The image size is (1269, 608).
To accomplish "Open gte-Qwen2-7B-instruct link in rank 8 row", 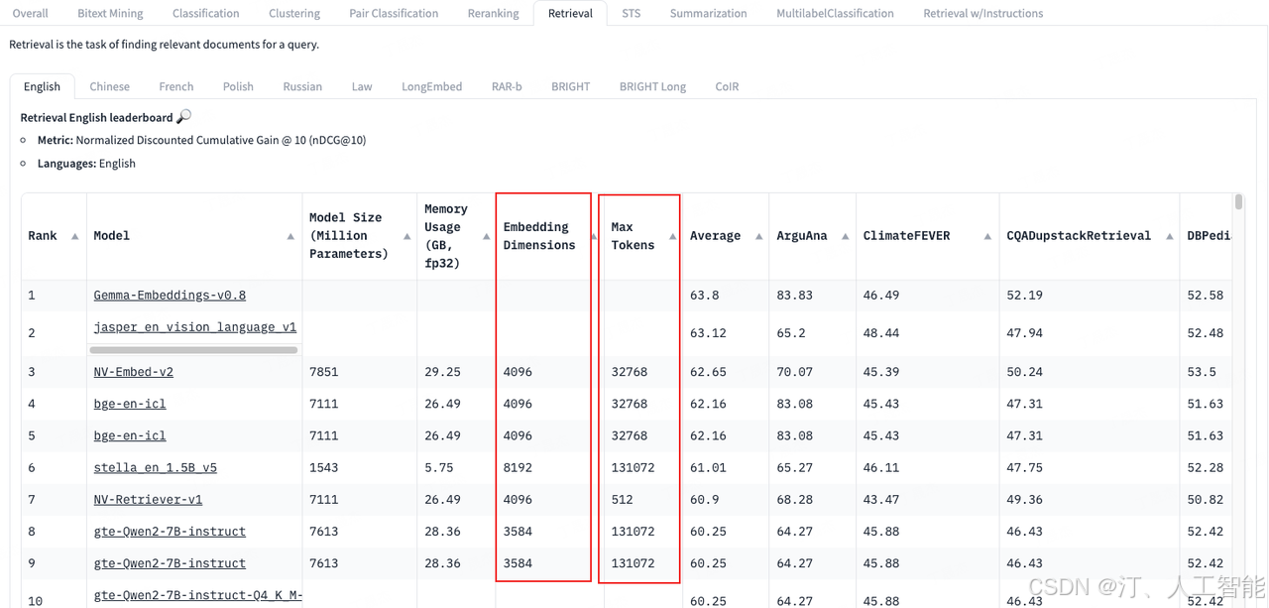I will [170, 531].
